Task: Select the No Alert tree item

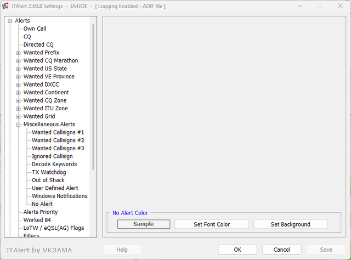Action: tap(42, 204)
